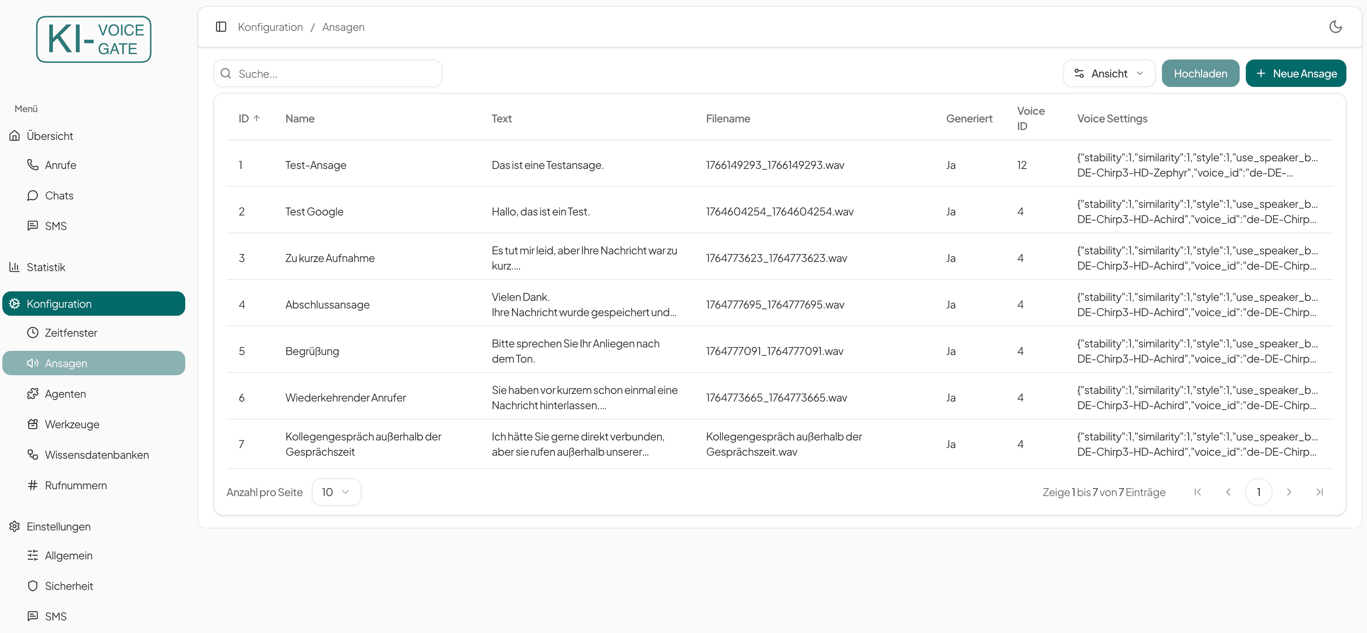Open the Ansicht view dropdown
Screen dimensions: 1367x633
point(1109,73)
